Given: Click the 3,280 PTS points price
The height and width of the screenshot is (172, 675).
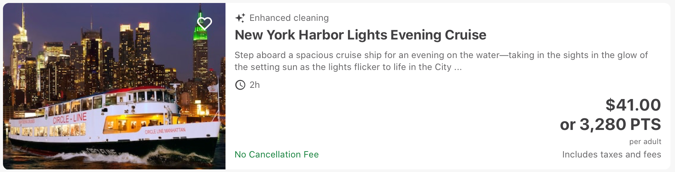Looking at the screenshot, I should (620, 124).
